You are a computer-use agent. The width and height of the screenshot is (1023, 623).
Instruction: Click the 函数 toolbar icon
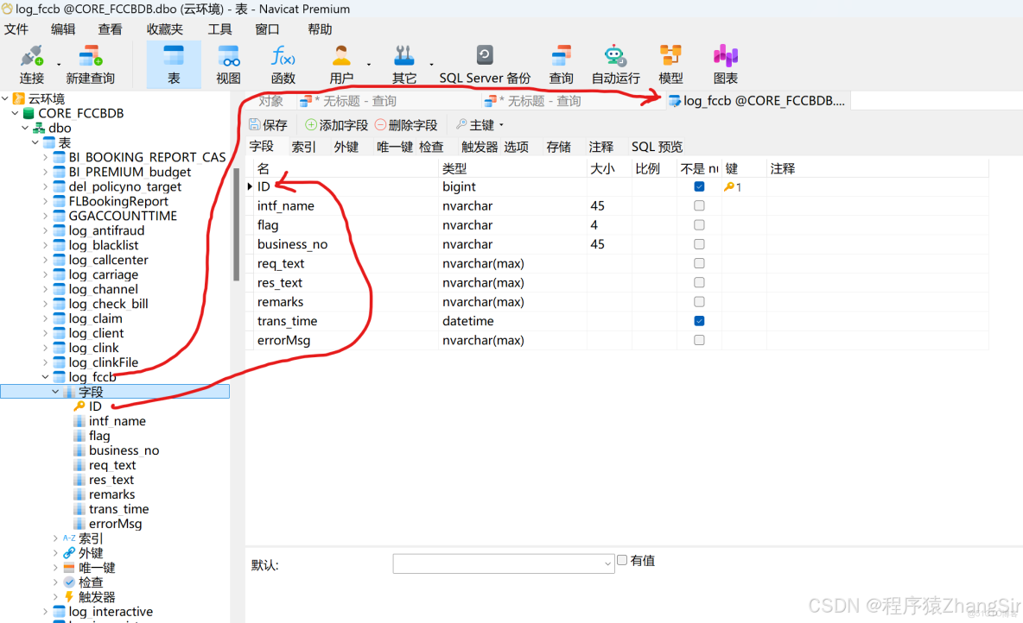coord(283,64)
